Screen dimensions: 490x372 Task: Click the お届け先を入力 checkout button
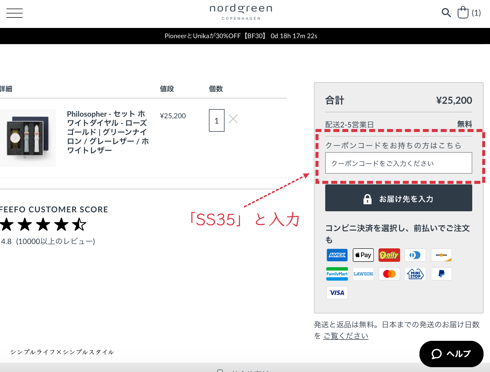click(398, 198)
